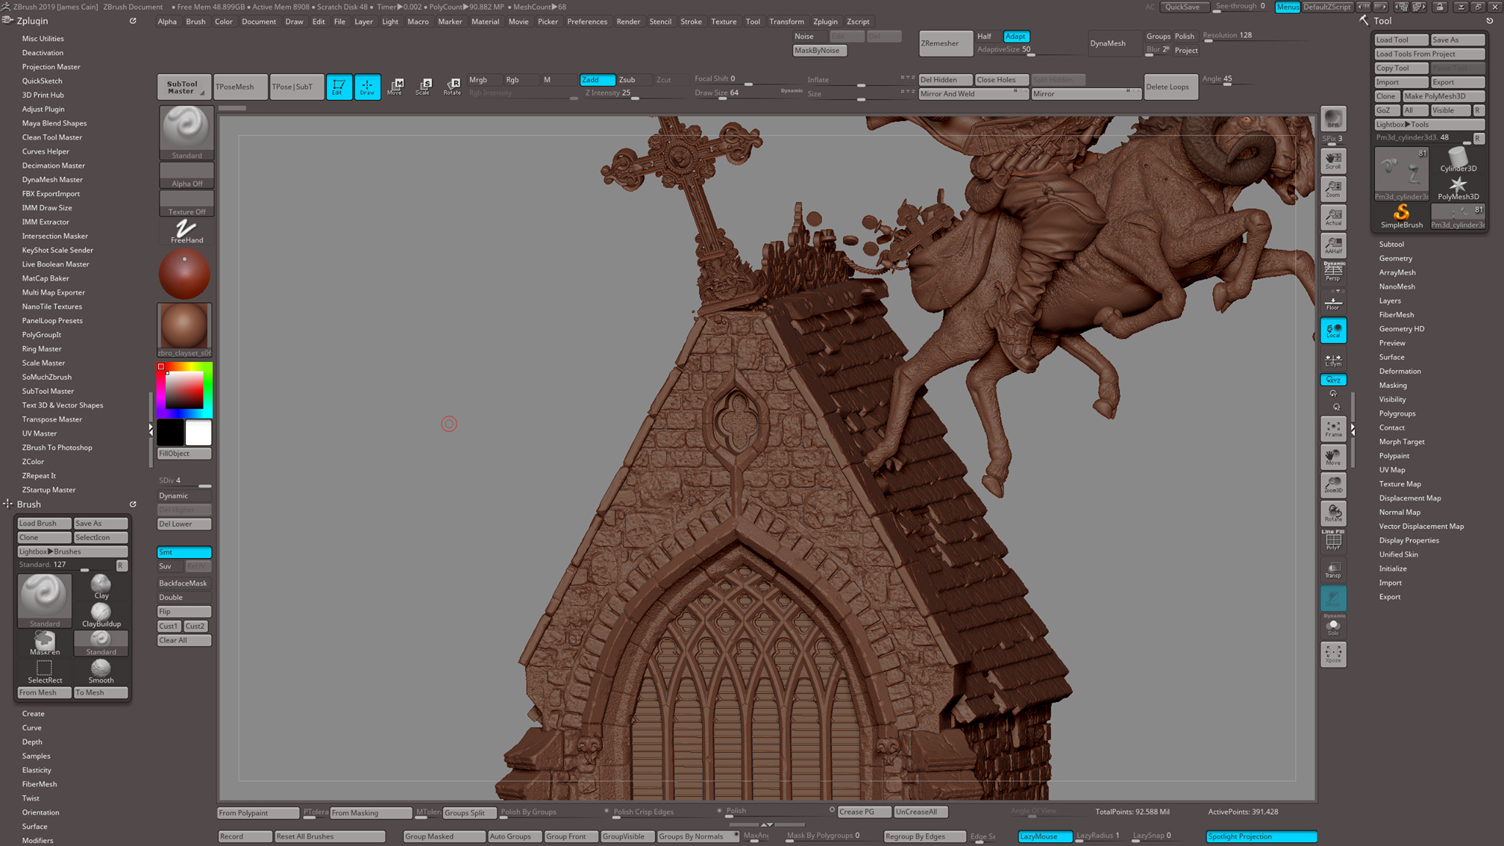Toggle the Zadd mode

(x=597, y=79)
